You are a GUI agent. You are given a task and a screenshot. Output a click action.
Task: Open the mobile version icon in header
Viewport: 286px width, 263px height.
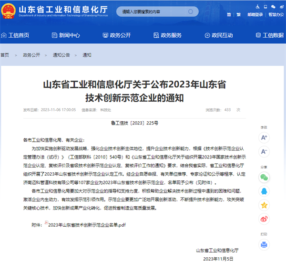tap(265, 7)
